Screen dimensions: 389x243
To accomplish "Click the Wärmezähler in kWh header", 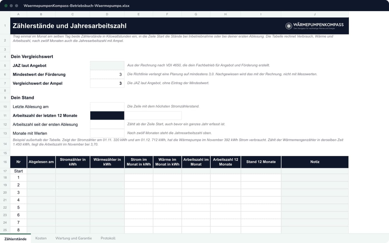I will (107, 162).
